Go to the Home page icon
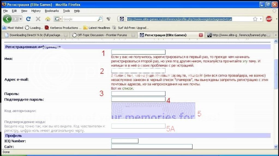The height and width of the screenshot is (156, 279). coord(48,19)
